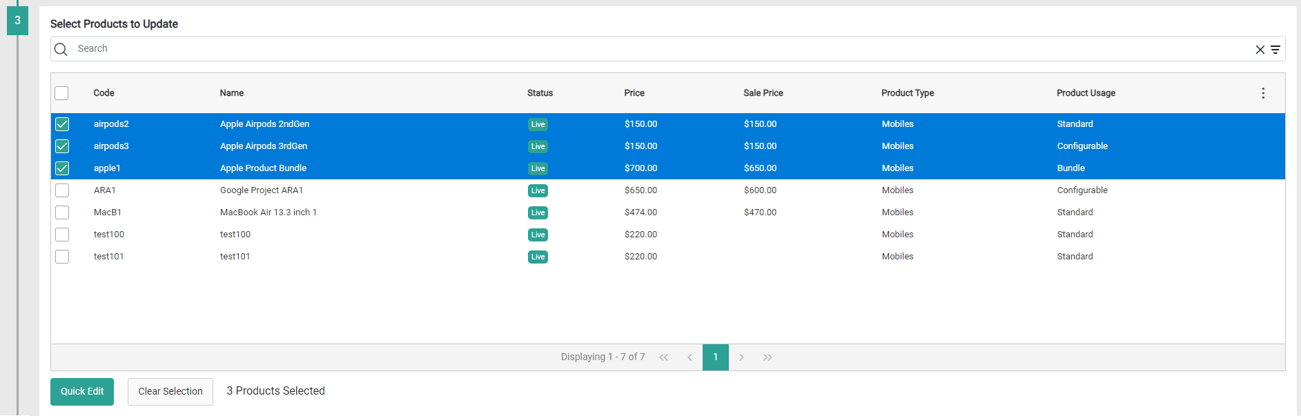Click the Live badge for MacB1
Screen dimensions: 1301x416
(538, 213)
